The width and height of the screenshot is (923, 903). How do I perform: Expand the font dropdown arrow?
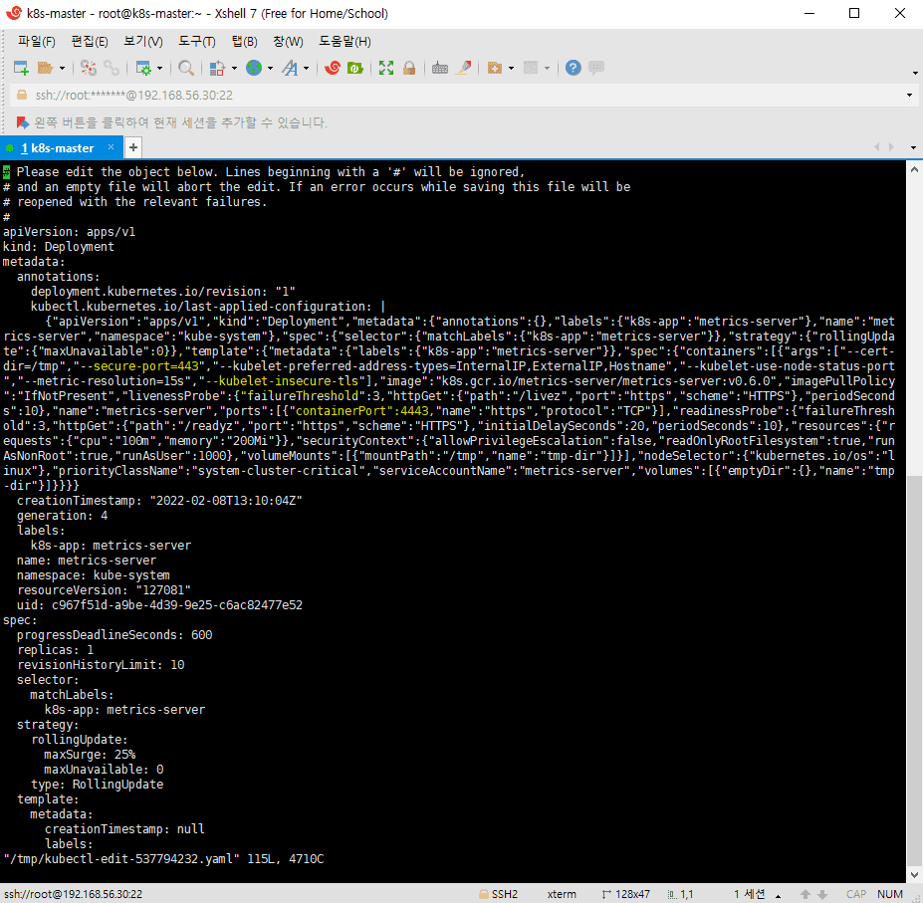click(306, 69)
